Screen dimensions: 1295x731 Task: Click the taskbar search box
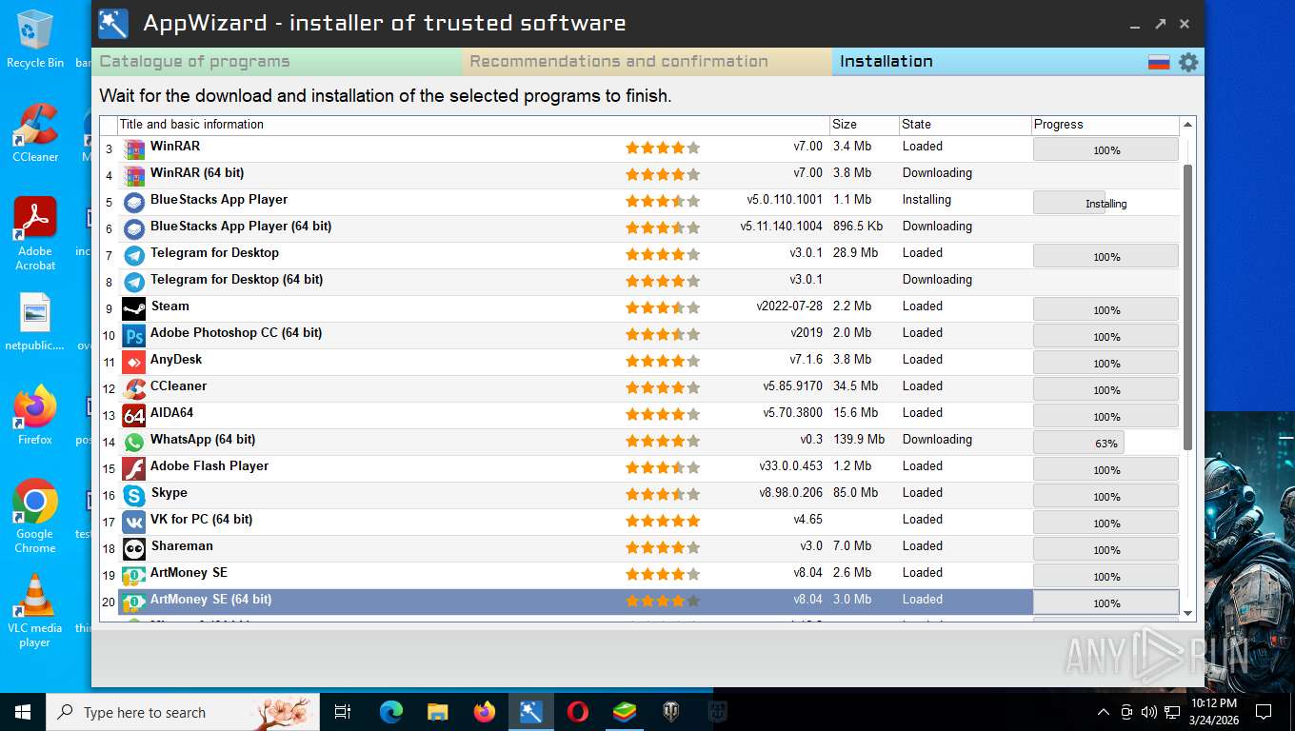coord(183,712)
